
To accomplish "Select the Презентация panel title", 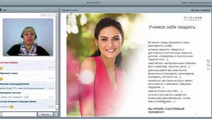I will tap(70, 10).
